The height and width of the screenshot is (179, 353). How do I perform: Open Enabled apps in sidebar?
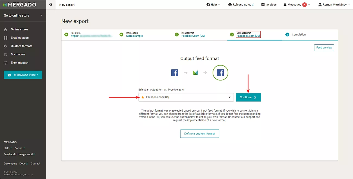(20, 38)
